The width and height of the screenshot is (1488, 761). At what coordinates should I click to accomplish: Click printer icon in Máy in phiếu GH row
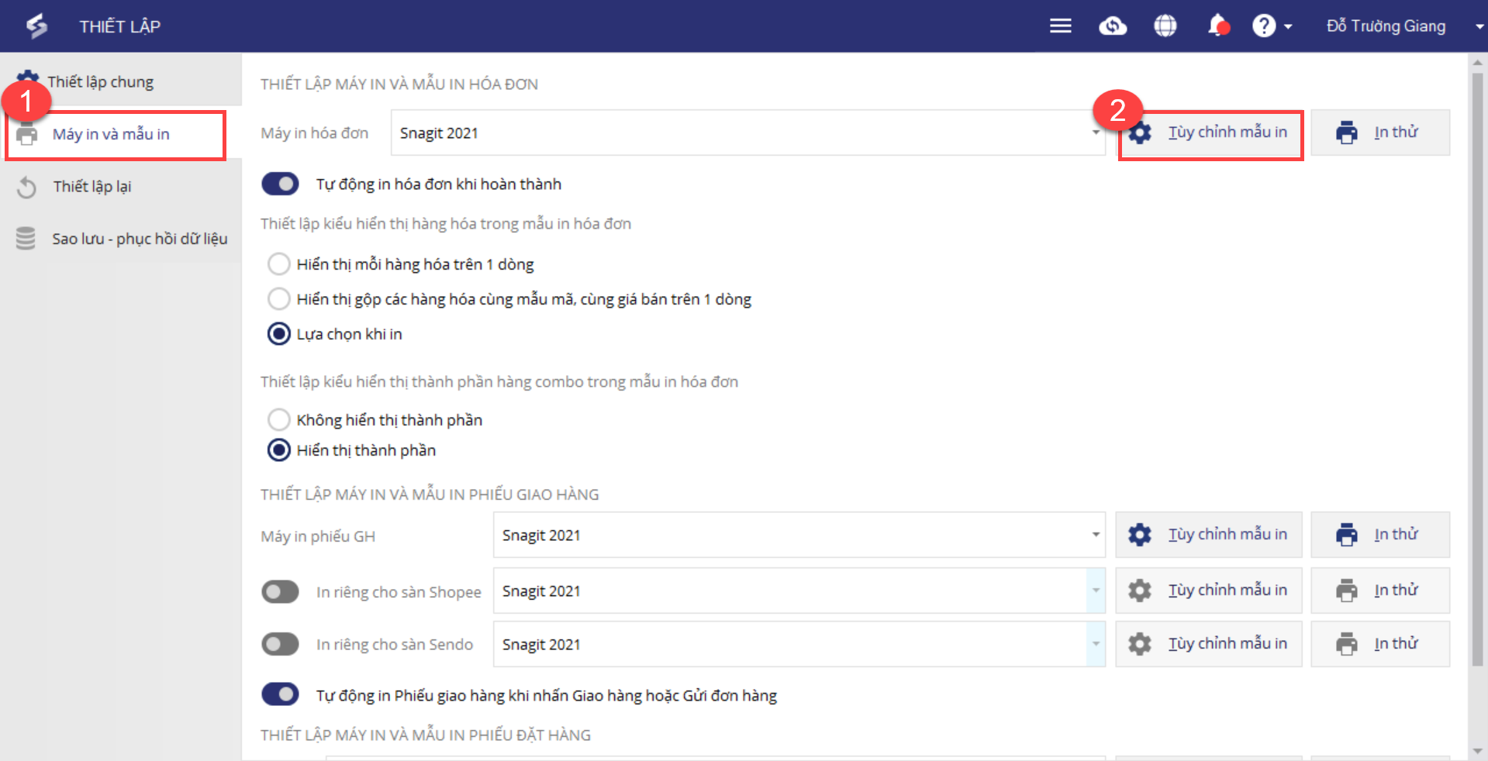[x=1347, y=535]
